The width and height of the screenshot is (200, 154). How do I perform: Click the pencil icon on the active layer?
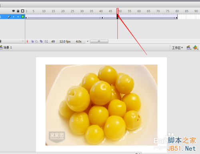tap(9, 17)
